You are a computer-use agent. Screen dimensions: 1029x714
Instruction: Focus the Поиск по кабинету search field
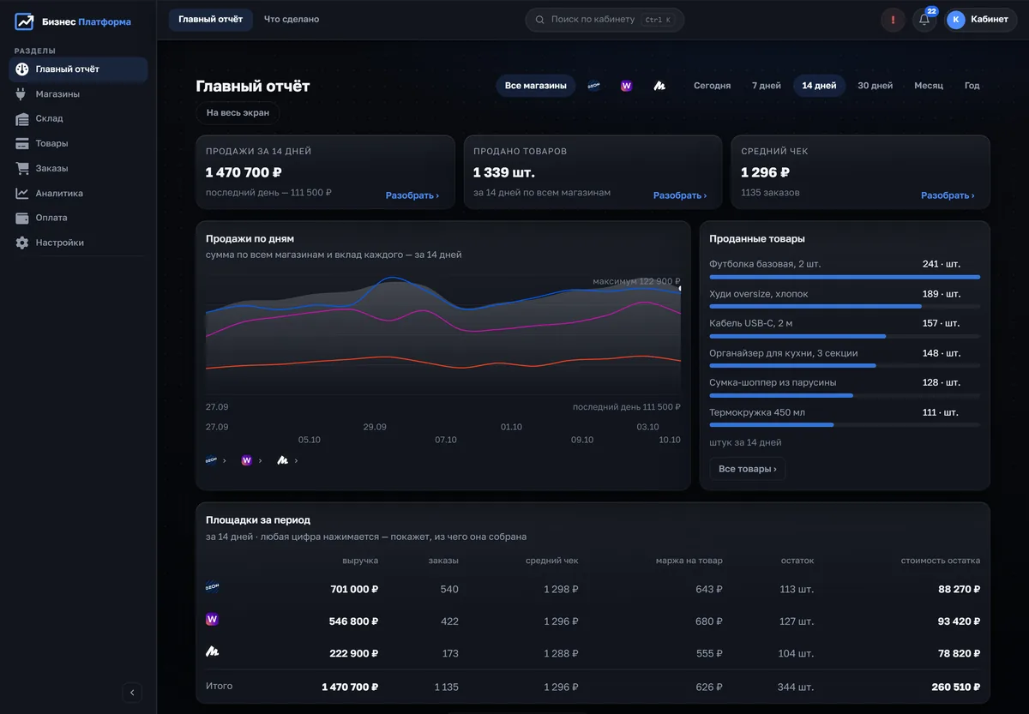605,20
